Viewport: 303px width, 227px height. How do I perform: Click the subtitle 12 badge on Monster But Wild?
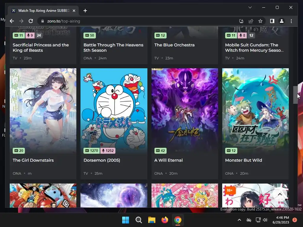coord(231,151)
